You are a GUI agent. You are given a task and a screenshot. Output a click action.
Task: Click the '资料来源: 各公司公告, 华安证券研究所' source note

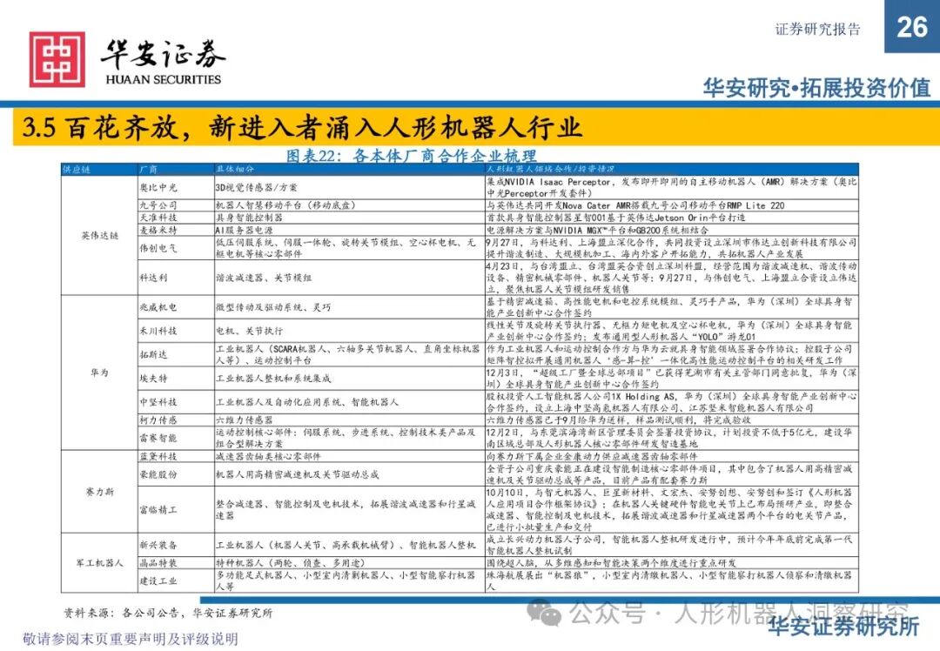pyautogui.click(x=168, y=614)
